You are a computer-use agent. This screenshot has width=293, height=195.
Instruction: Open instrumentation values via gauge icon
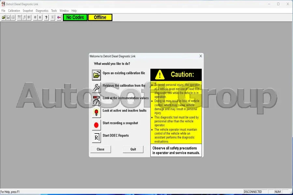click(96, 100)
